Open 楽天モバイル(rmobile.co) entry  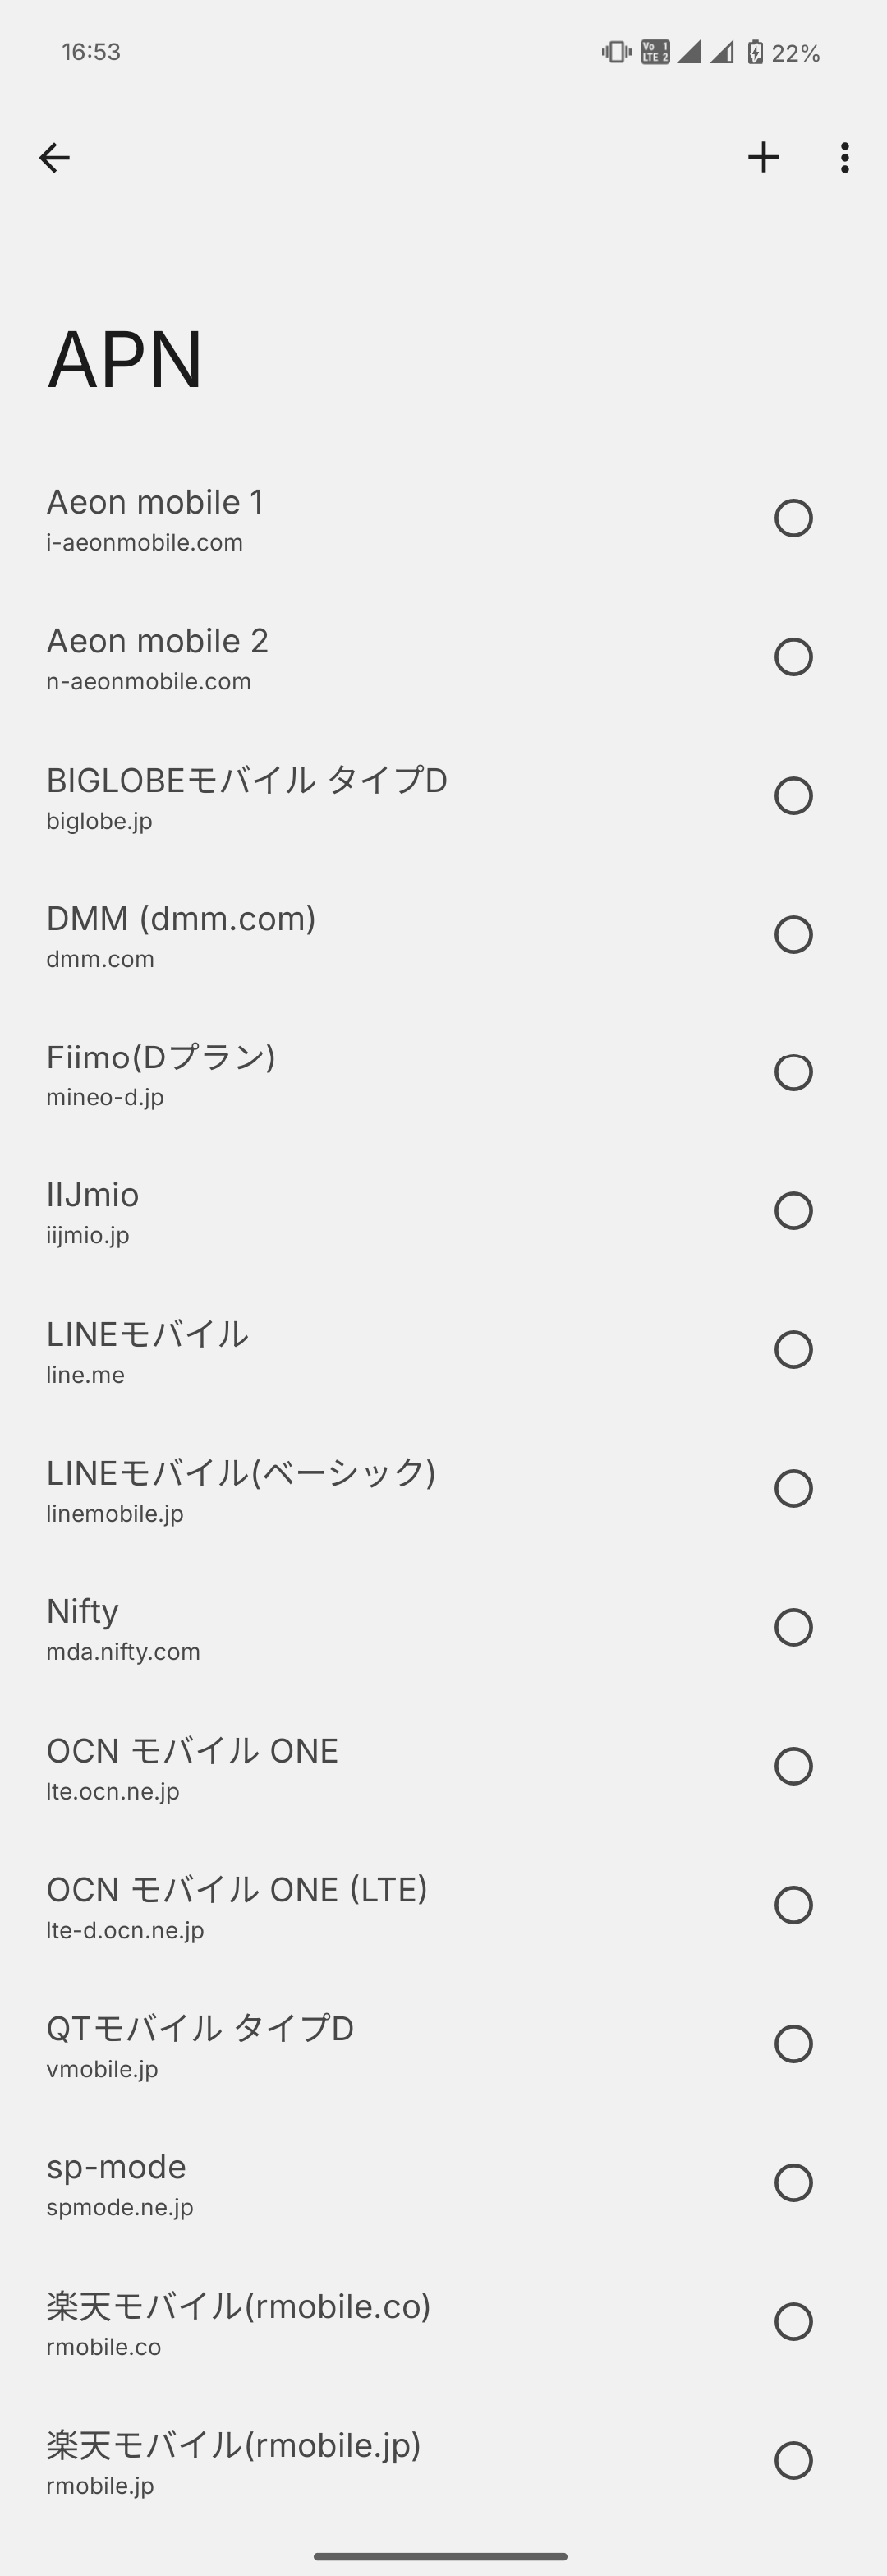(x=300, y=2322)
